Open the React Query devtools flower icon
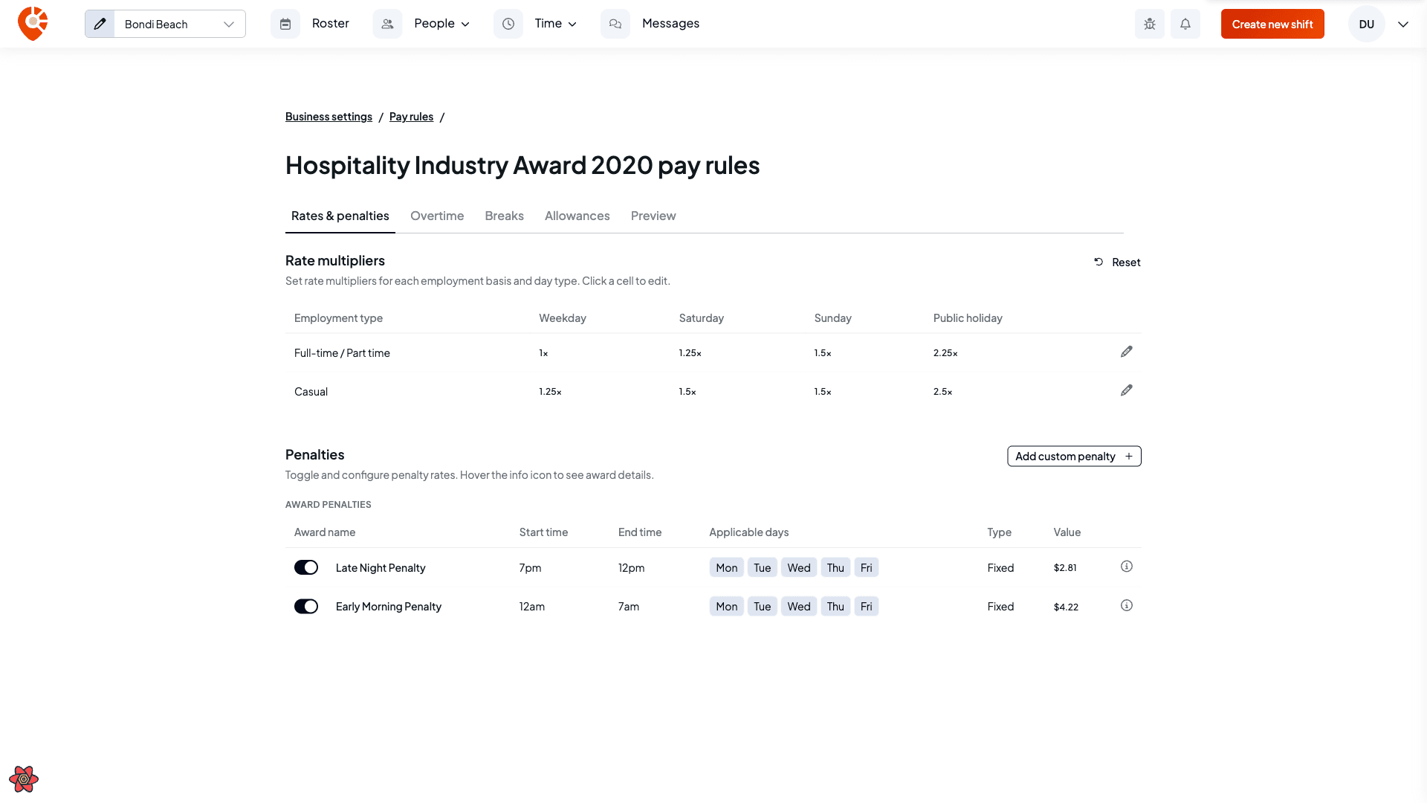Image resolution: width=1427 pixels, height=803 pixels. (x=24, y=779)
